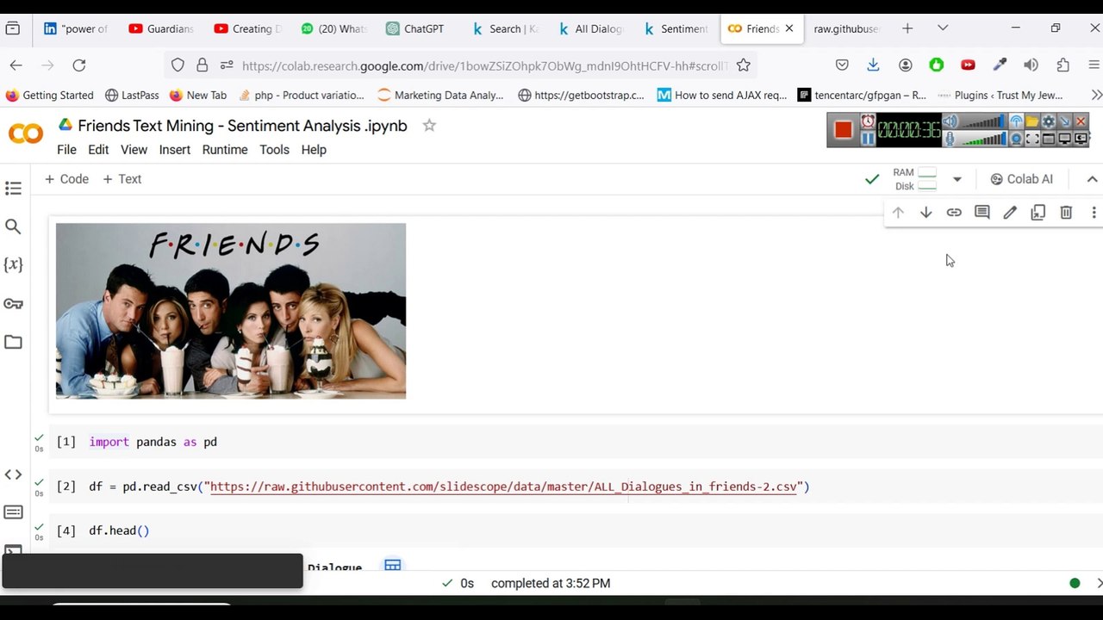Open recorder output folder icon

[1031, 121]
